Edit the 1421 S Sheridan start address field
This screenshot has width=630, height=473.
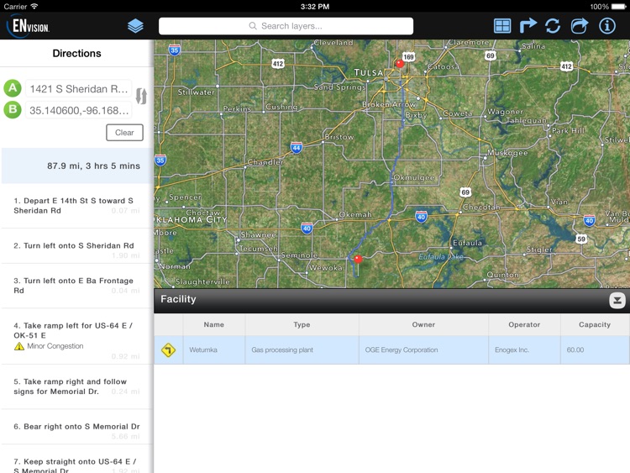coord(79,89)
